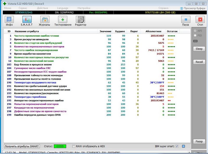
Task: Click the Passp button
Action: [199, 141]
